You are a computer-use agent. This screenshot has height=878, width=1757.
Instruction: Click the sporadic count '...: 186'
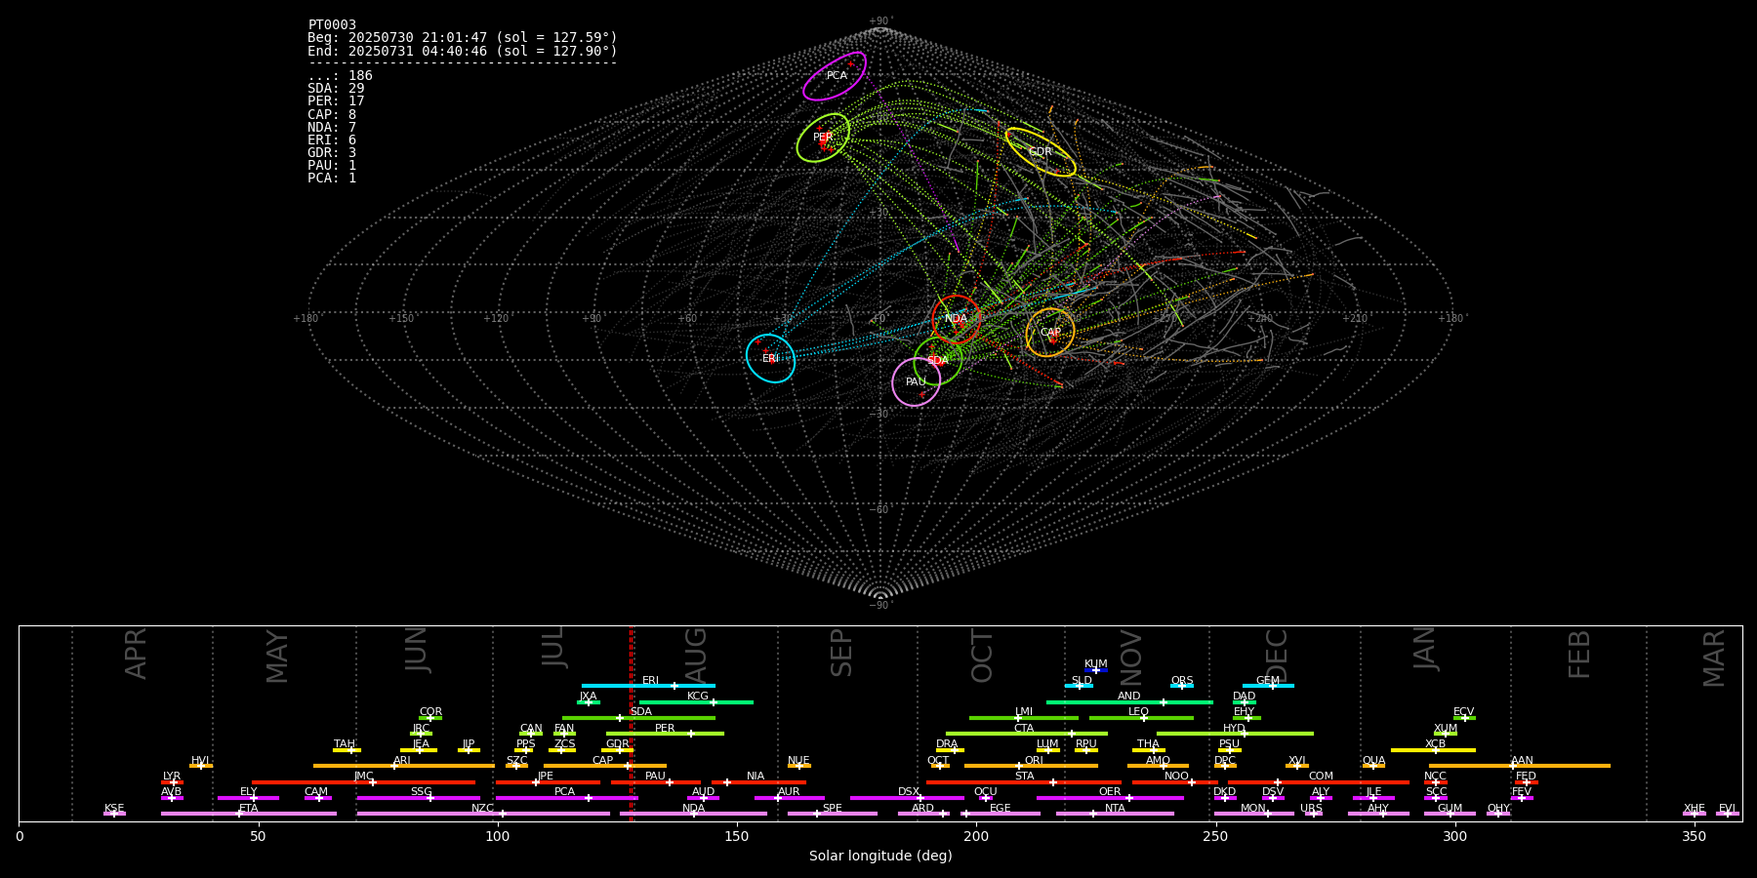click(340, 76)
